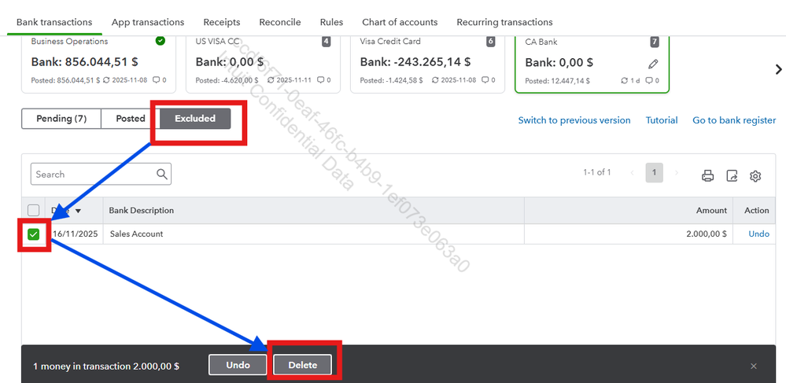
Task: Select the Visa Credit Card account card
Action: [427, 64]
